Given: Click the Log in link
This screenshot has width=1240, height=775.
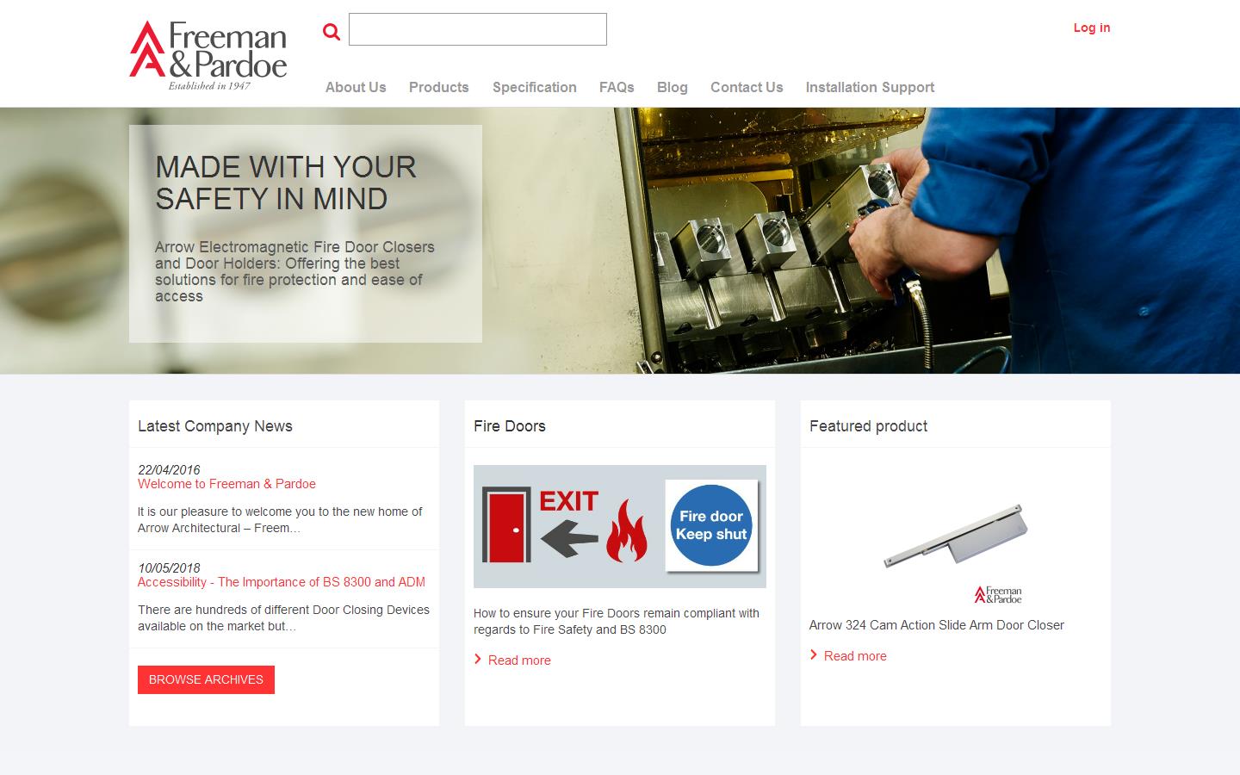Looking at the screenshot, I should [1092, 28].
